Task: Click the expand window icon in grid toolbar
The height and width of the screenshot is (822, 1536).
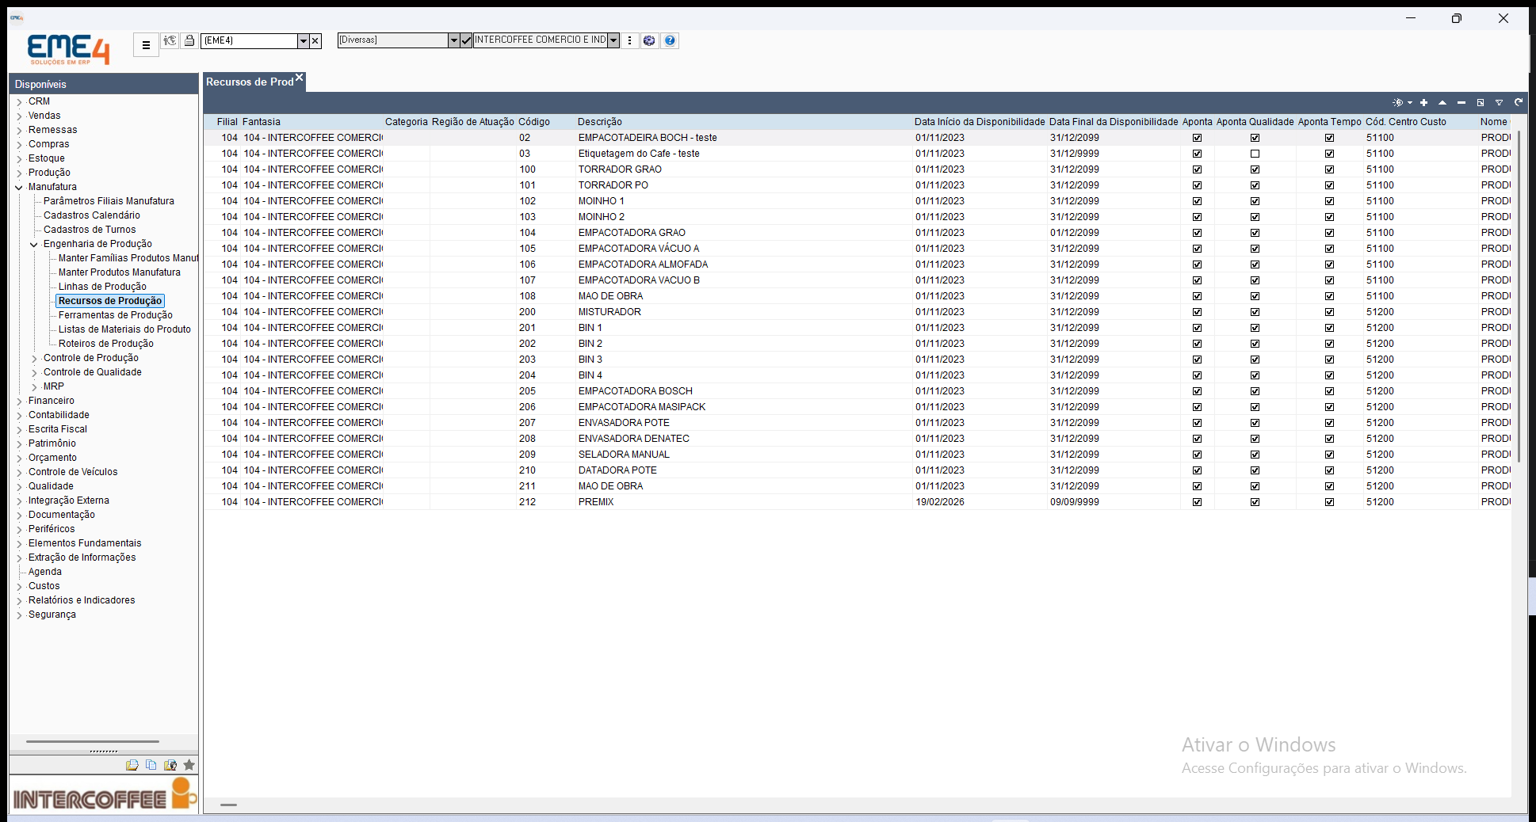Action: (x=1481, y=102)
